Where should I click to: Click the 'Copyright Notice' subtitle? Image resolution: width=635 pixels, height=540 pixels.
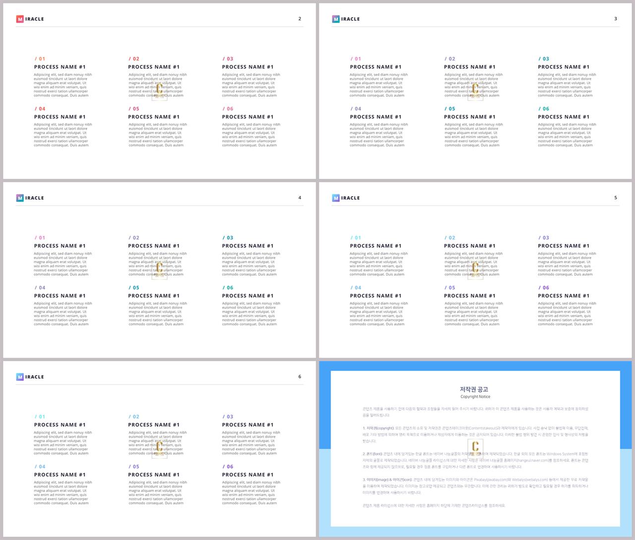pos(475,397)
